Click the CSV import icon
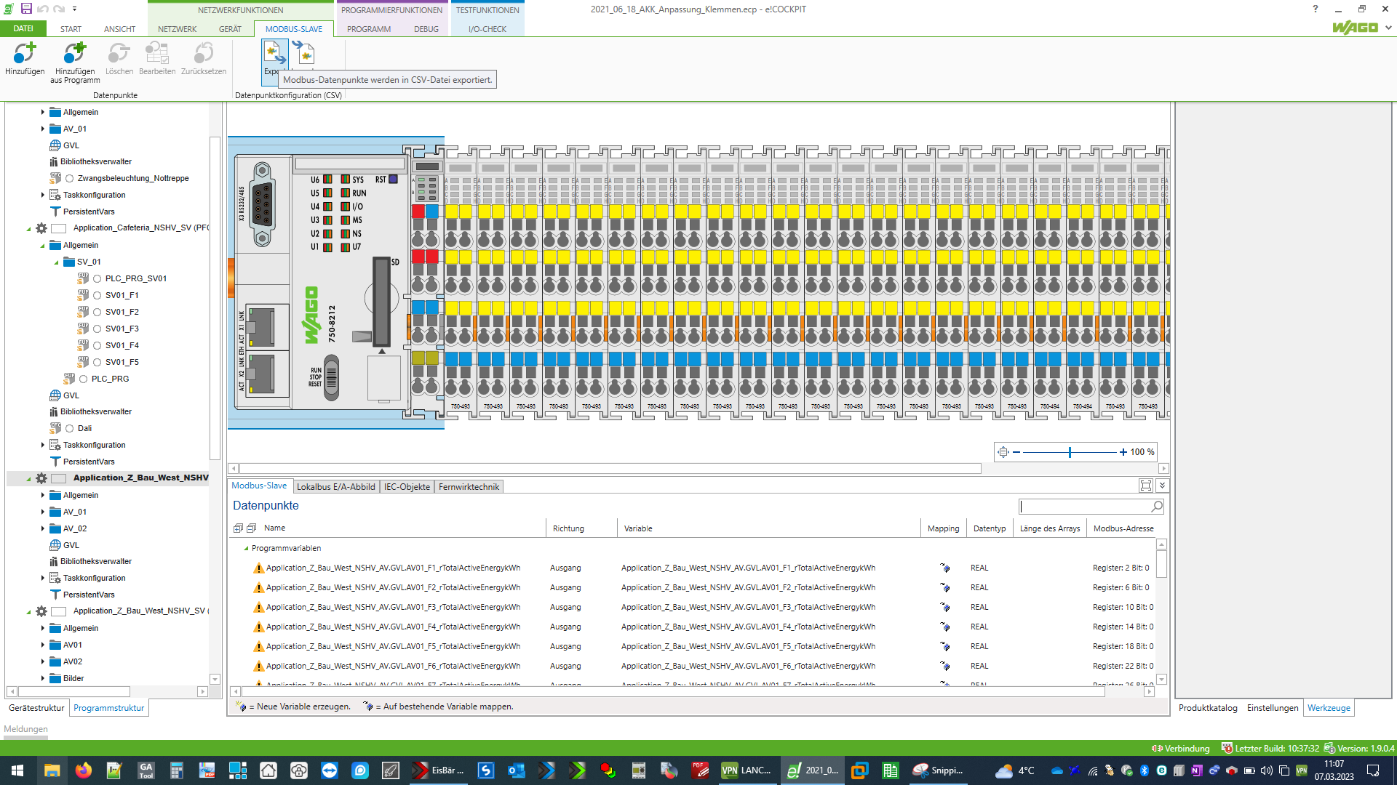The width and height of the screenshot is (1397, 785). point(303,53)
